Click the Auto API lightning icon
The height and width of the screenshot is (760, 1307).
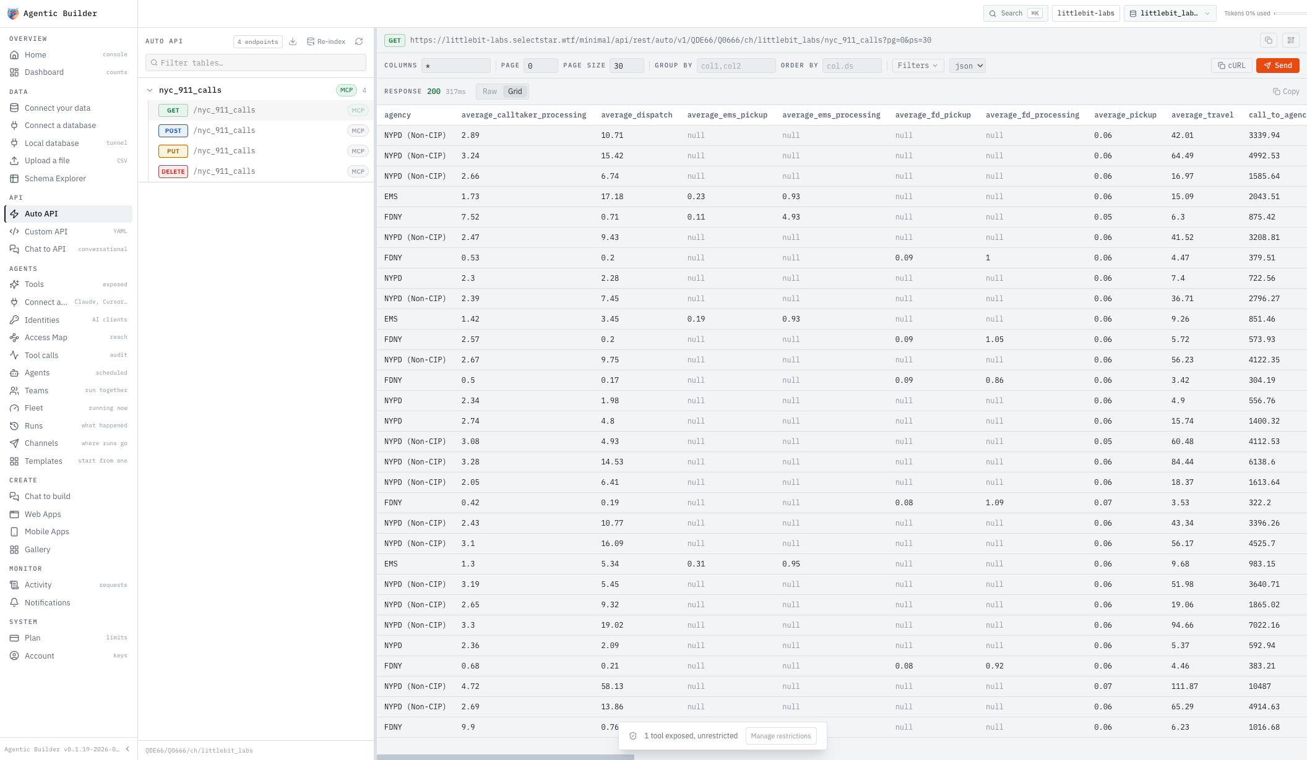point(14,214)
